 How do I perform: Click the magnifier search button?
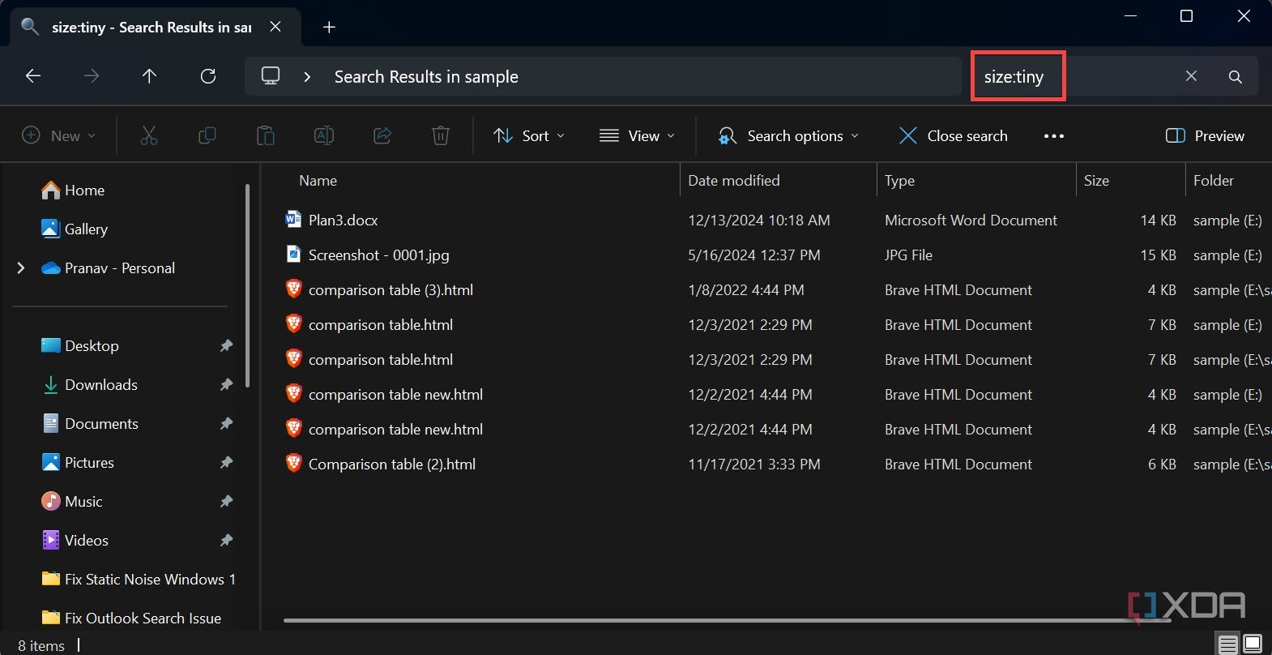pos(1236,76)
